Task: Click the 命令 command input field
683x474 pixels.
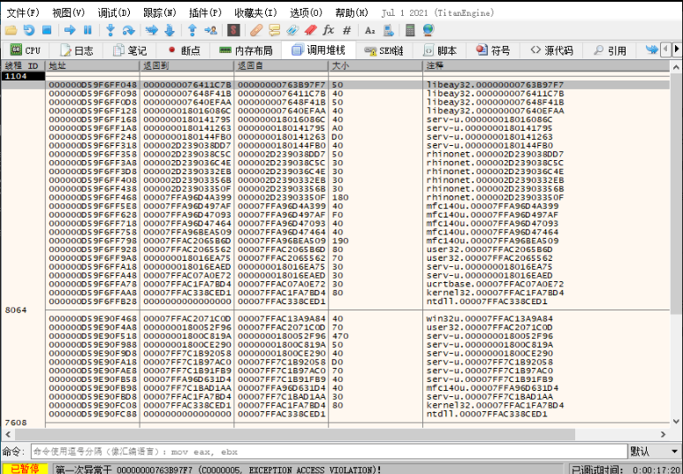Action: point(329,451)
